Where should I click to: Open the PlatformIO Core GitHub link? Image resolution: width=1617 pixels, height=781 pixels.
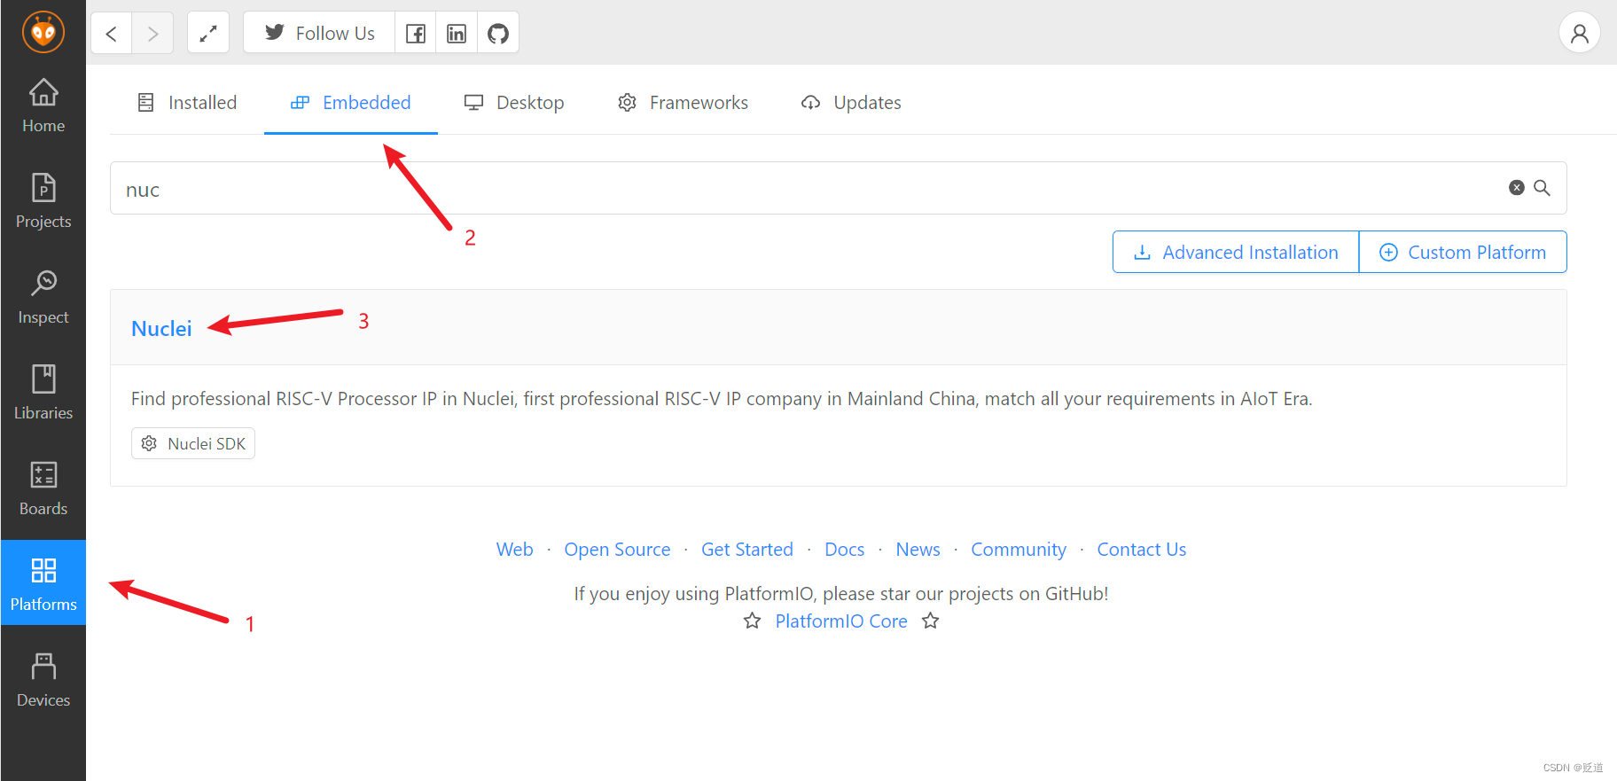841,621
